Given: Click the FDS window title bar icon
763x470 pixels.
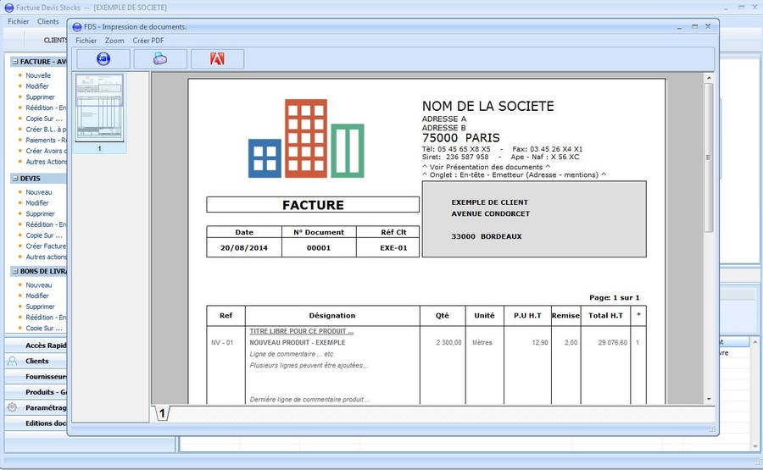Looking at the screenshot, I should click(77, 27).
